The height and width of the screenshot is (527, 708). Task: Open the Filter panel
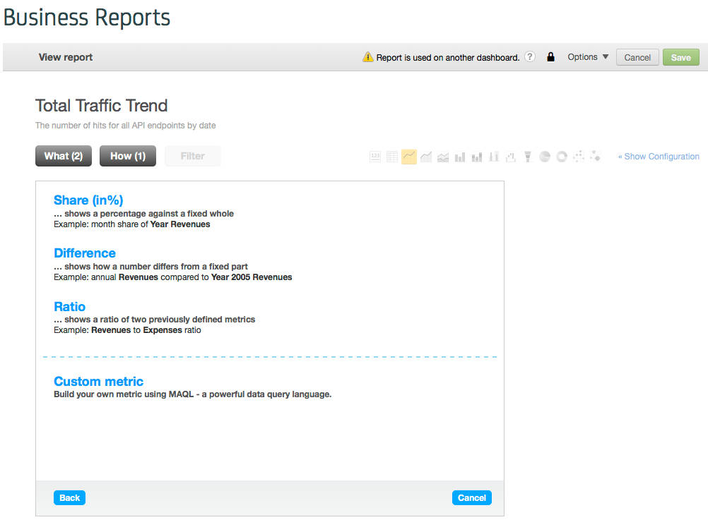pyautogui.click(x=192, y=156)
